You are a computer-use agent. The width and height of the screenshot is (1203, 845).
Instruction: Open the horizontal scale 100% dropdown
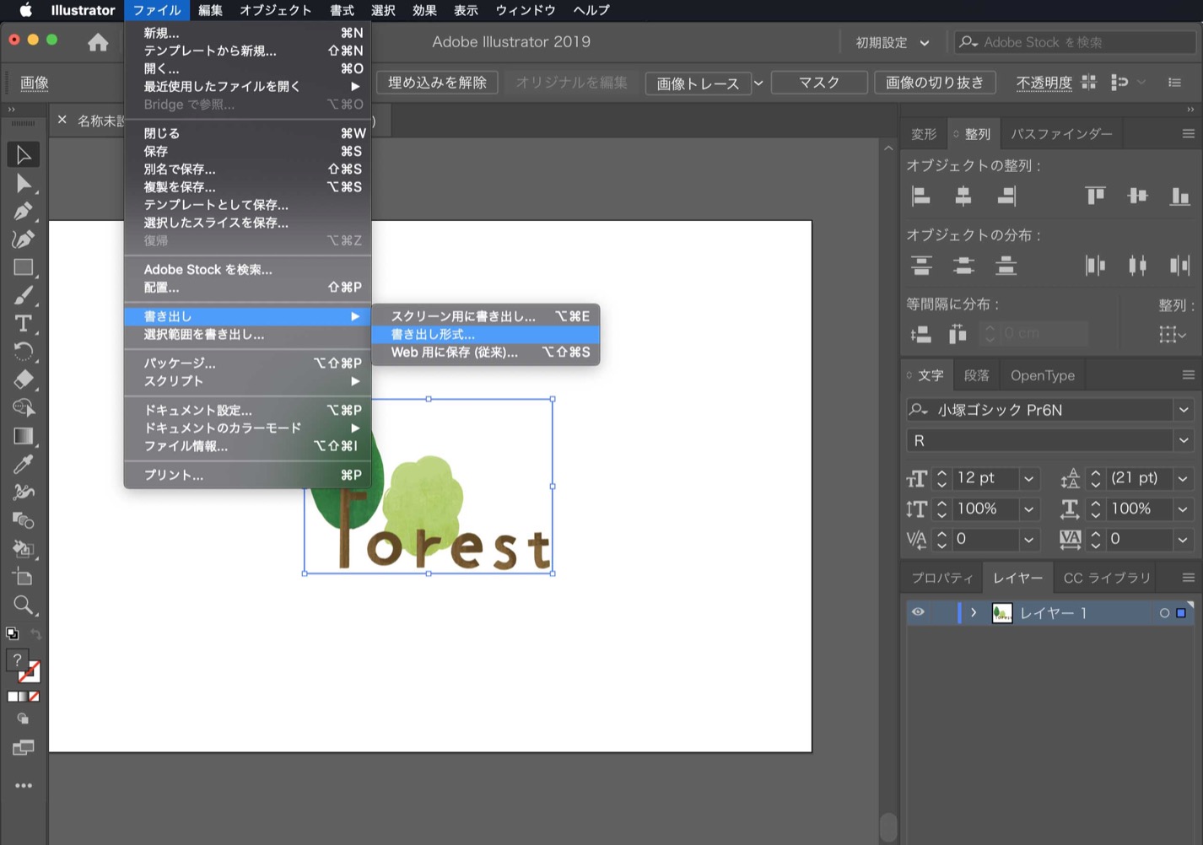click(x=1183, y=509)
